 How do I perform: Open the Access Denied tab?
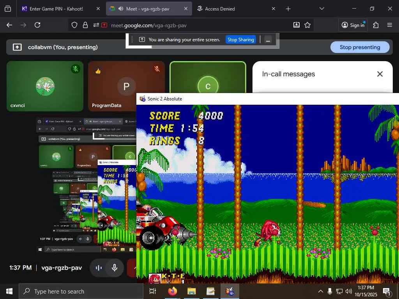click(x=235, y=9)
